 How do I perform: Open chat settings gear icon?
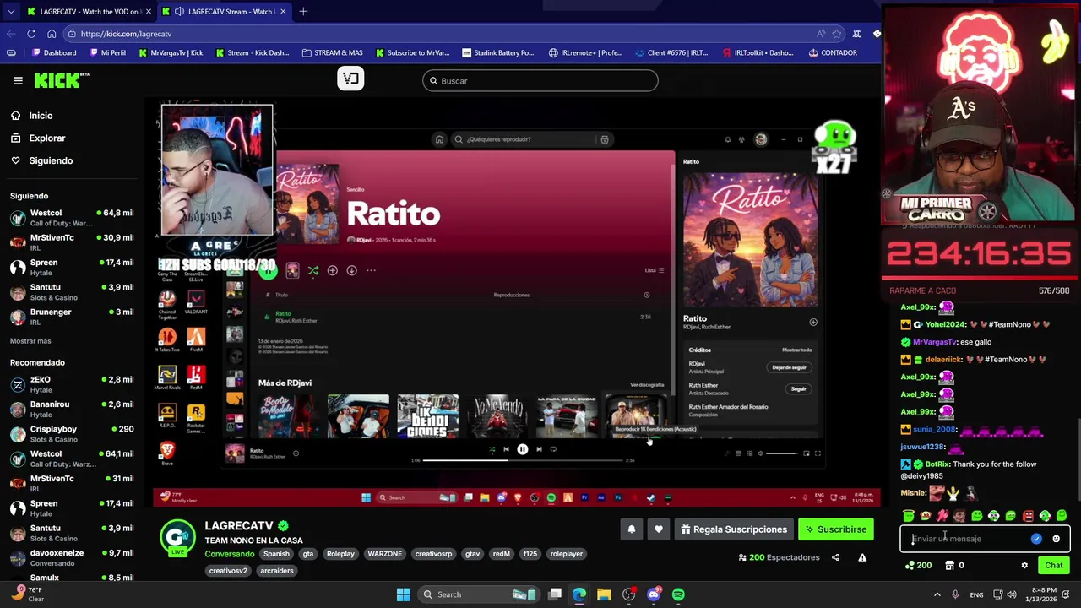1024,566
